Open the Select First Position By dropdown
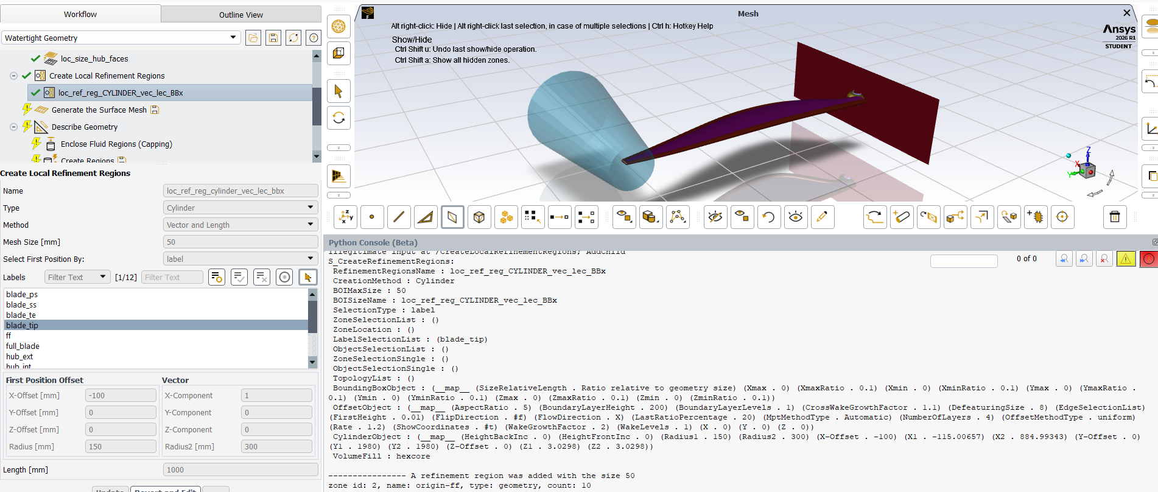 coord(240,259)
